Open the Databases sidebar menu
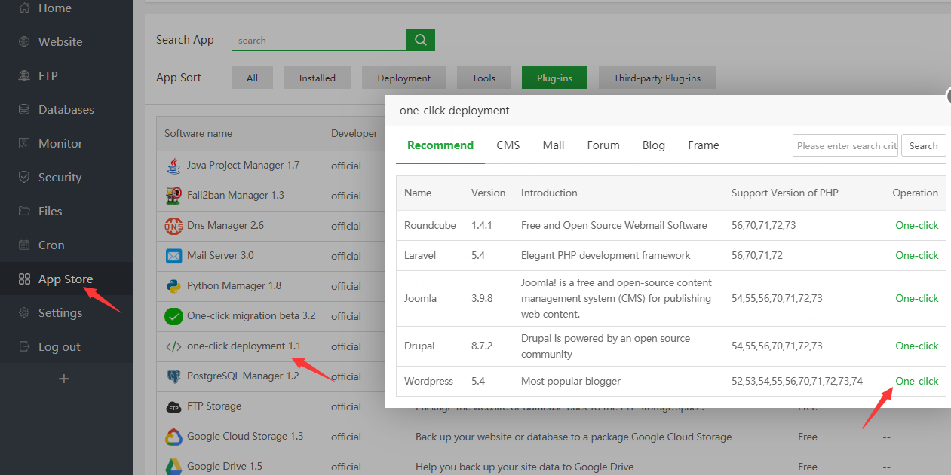The width and height of the screenshot is (951, 475). coord(66,110)
